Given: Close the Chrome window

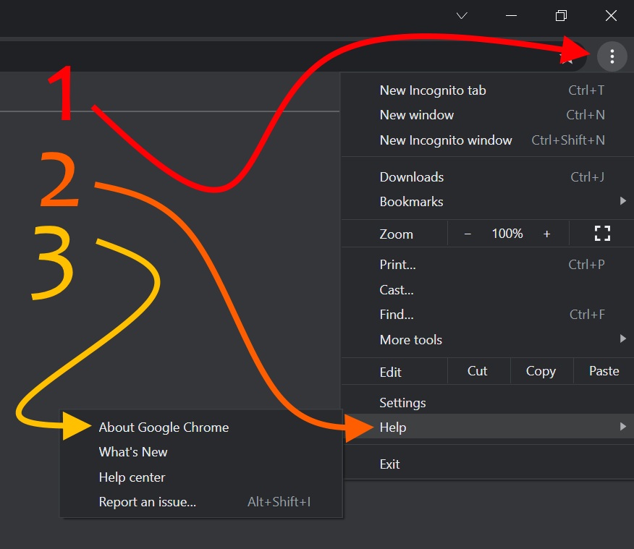Looking at the screenshot, I should (x=611, y=16).
